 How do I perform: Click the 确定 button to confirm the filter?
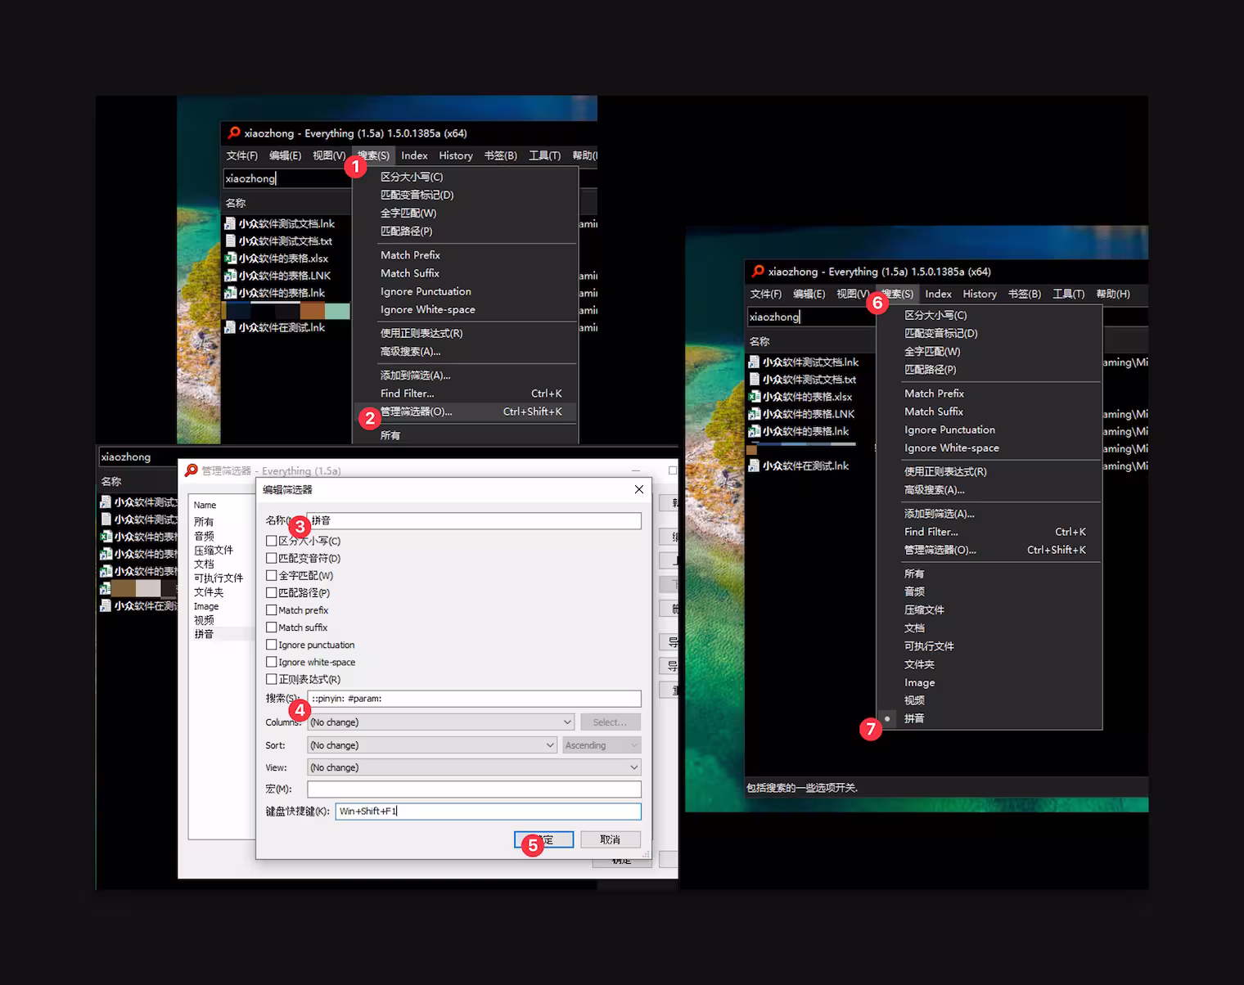coord(543,839)
